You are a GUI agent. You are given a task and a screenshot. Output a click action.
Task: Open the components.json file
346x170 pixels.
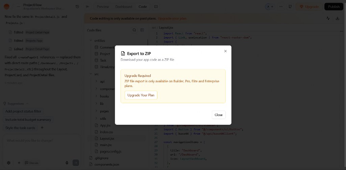pos(106,164)
